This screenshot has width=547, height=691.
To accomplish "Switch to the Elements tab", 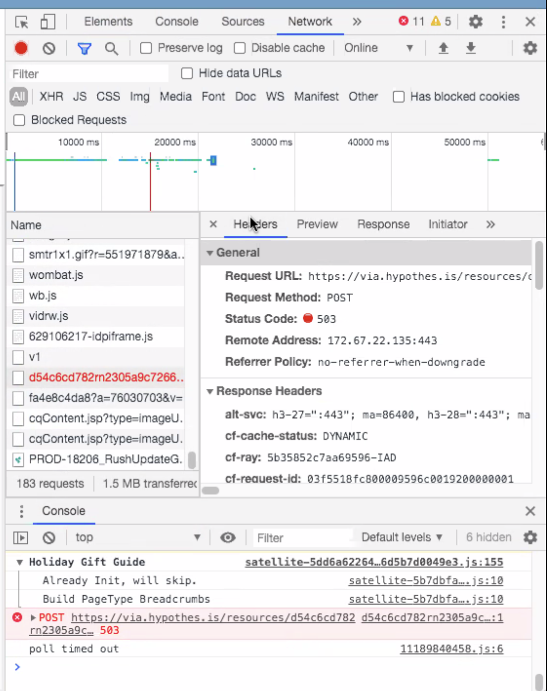I will [108, 22].
